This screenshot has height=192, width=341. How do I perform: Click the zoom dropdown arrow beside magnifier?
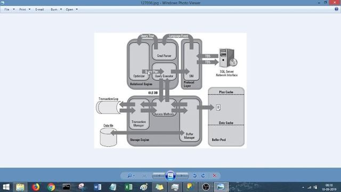(134, 175)
